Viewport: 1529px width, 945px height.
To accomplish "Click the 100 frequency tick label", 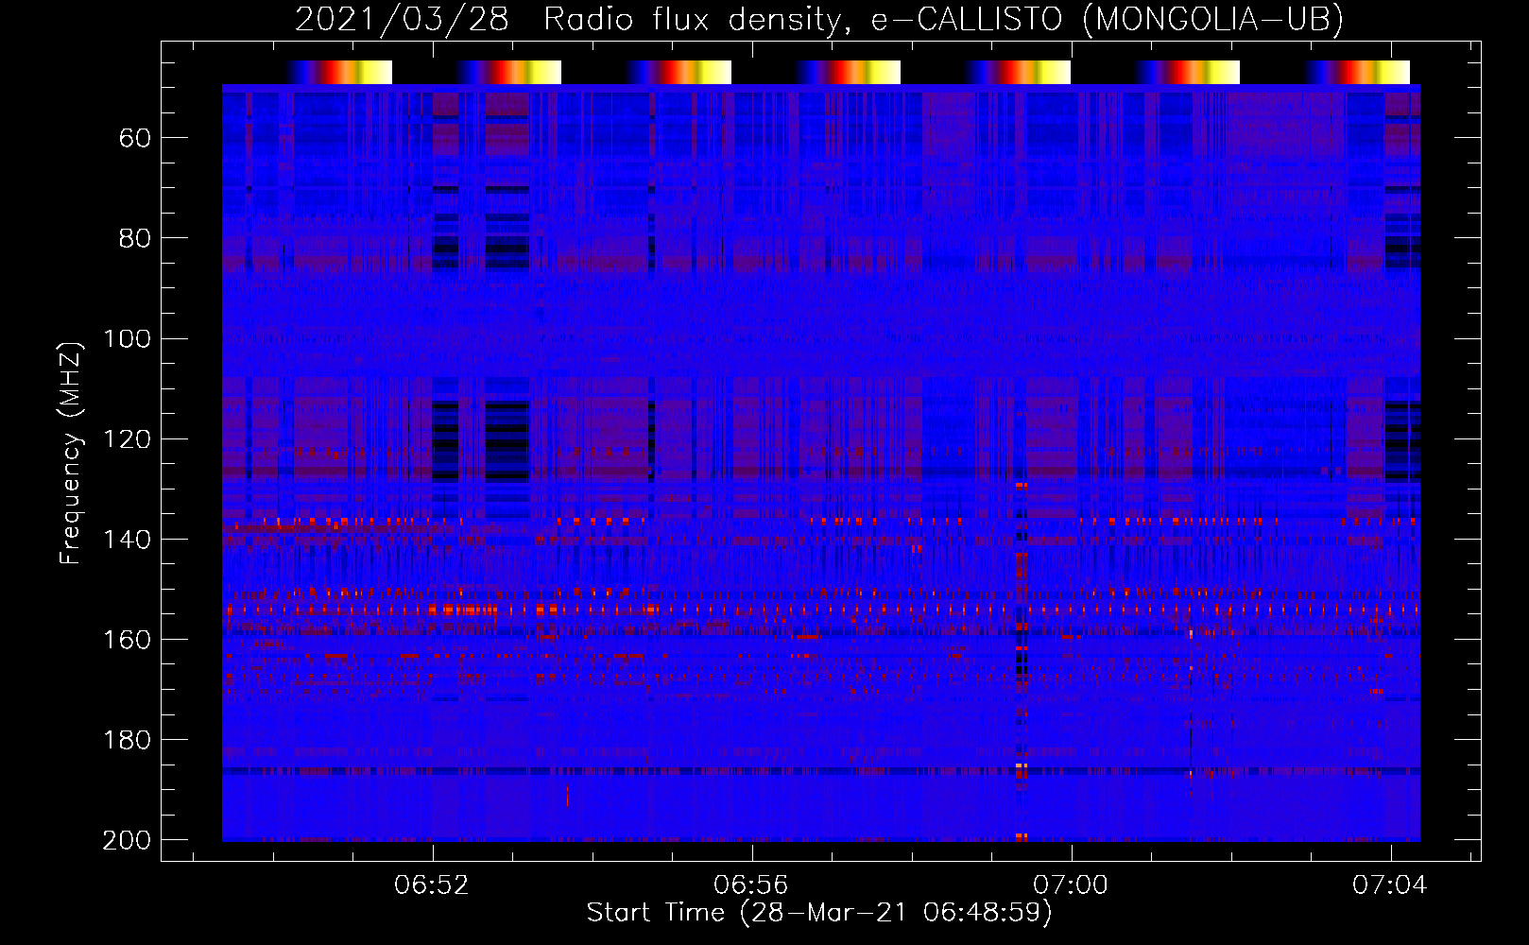I will coord(127,339).
